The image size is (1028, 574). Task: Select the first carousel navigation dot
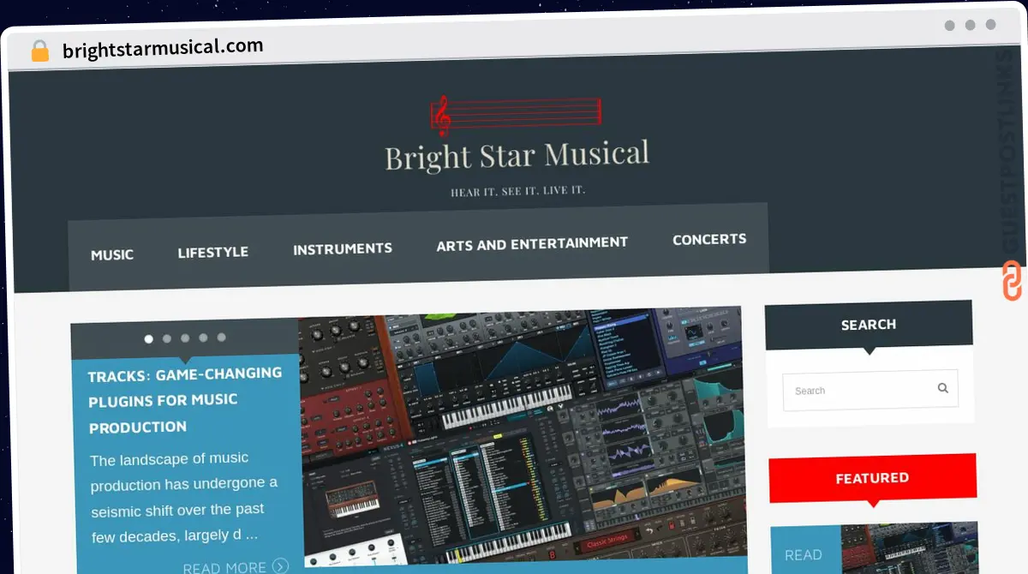tap(148, 339)
